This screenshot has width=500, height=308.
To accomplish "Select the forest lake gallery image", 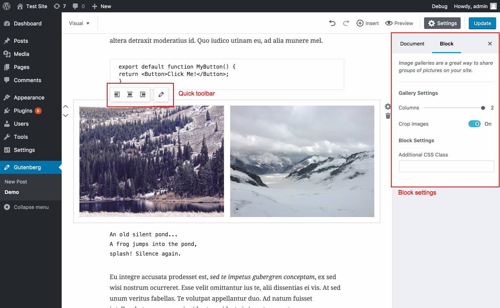I will (152, 161).
